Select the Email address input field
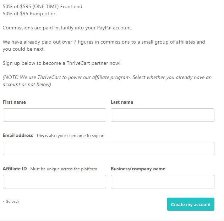The image size is (224, 221). [109, 148]
